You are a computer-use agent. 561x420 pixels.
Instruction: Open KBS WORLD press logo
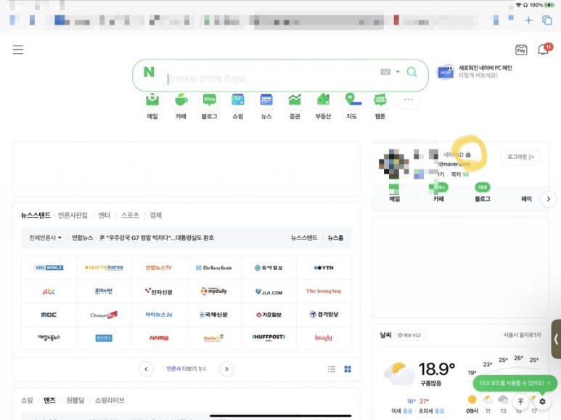coord(49,268)
